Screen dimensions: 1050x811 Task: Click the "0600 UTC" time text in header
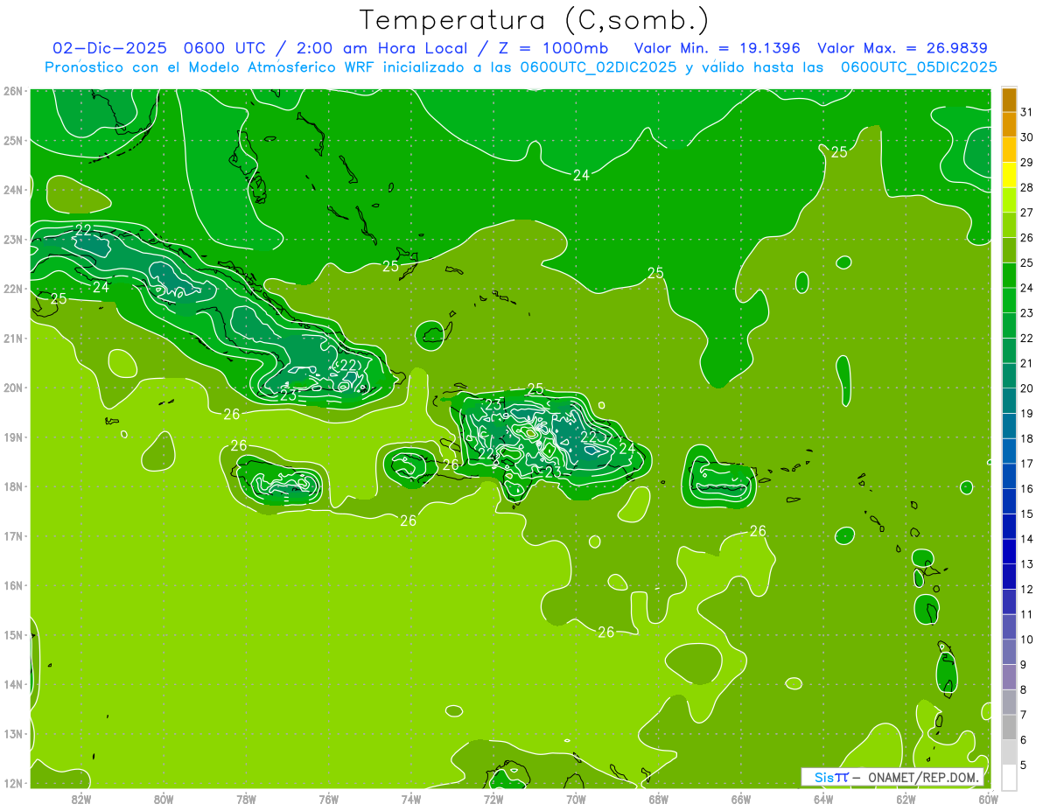tap(227, 48)
